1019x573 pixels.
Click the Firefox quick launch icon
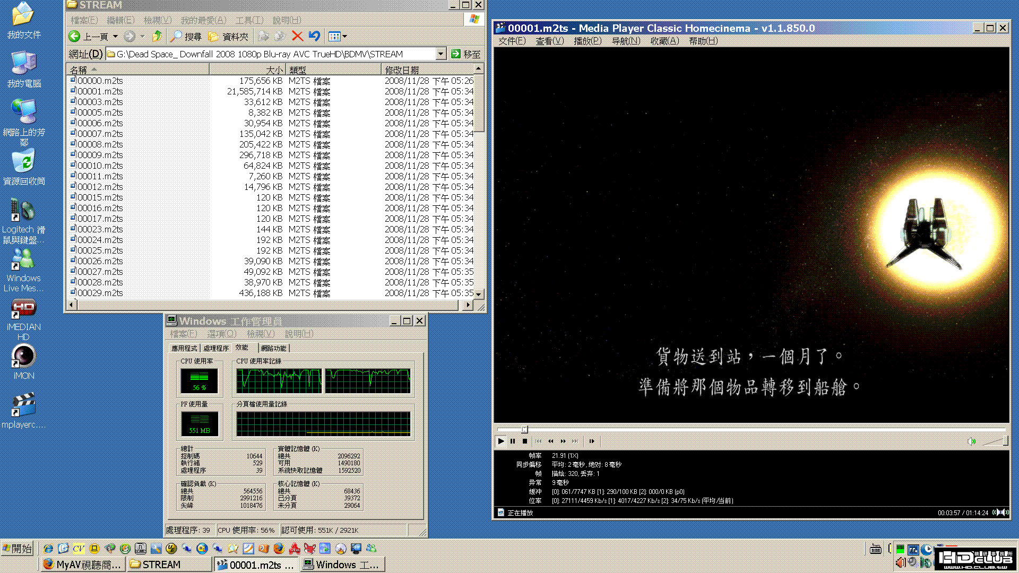[279, 548]
